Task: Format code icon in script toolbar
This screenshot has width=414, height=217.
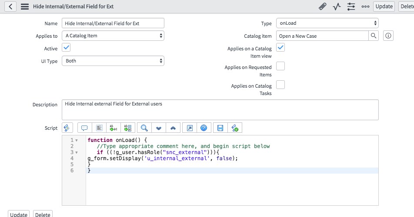Action: [99, 128]
